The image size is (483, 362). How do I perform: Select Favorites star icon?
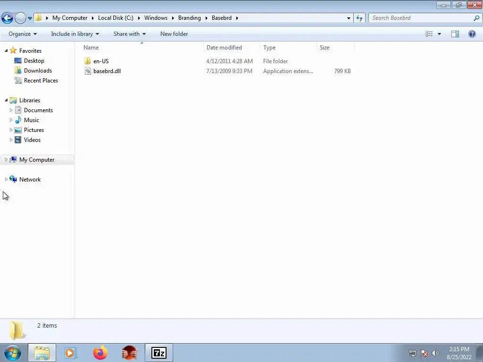(x=13, y=50)
